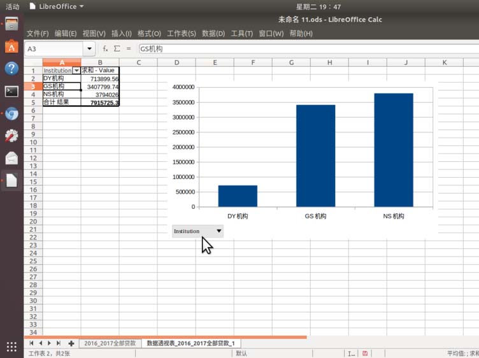
Task: Open the 数据(D) menu
Action: pyautogui.click(x=213, y=33)
